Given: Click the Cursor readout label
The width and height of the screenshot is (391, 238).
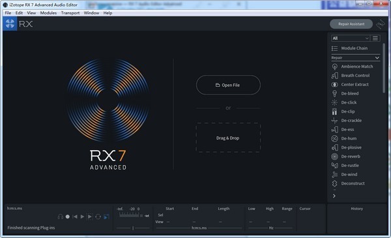Looking at the screenshot, I should pyautogui.click(x=305, y=209).
